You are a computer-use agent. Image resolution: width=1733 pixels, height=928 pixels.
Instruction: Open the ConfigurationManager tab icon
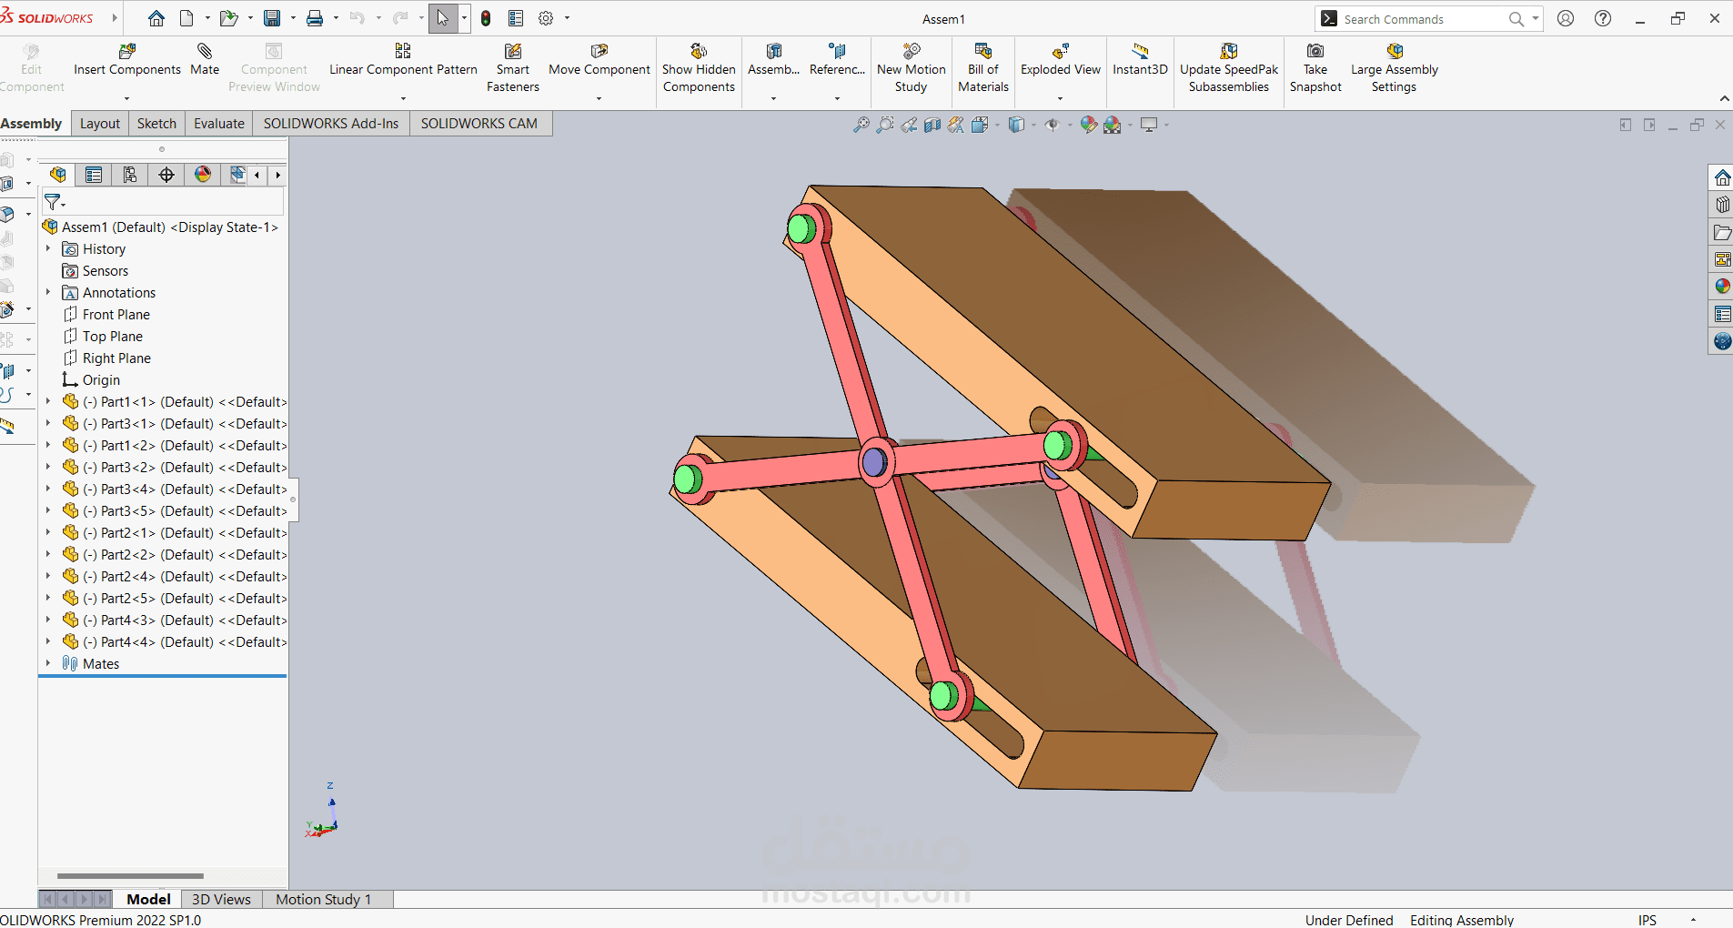130,175
